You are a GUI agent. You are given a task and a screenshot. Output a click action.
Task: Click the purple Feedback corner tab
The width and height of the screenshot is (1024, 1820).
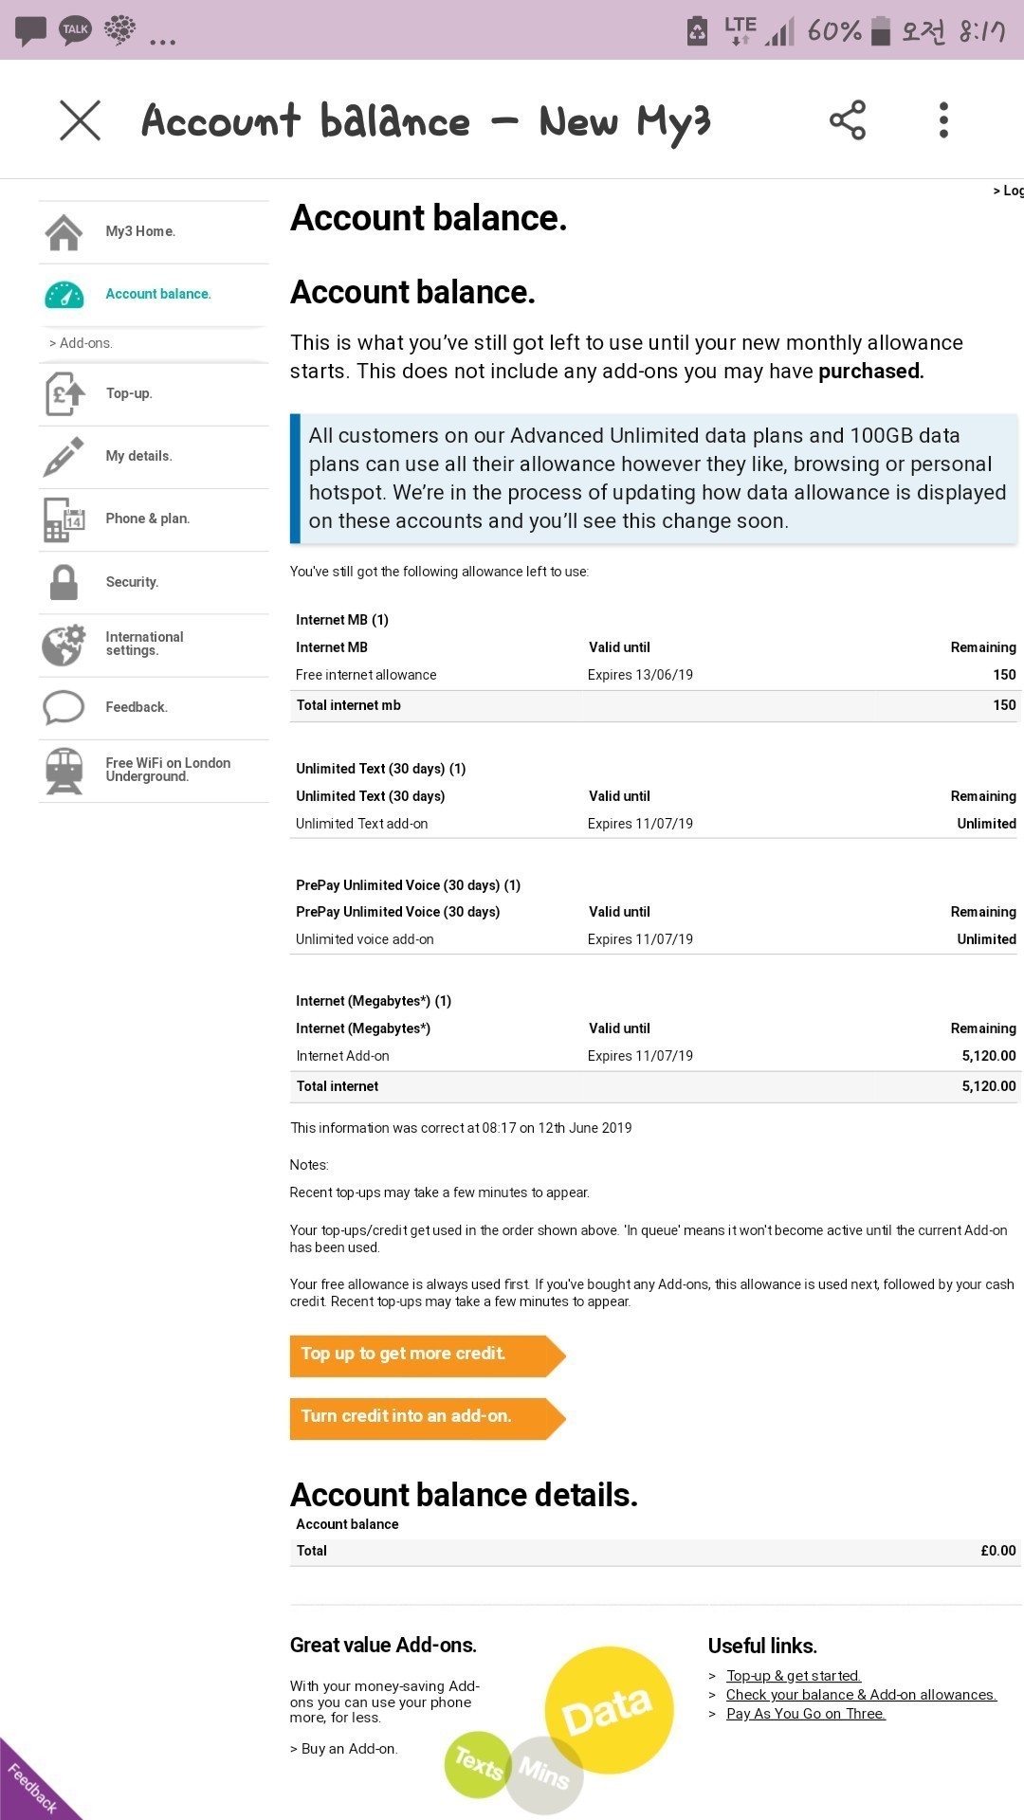click(x=31, y=1786)
